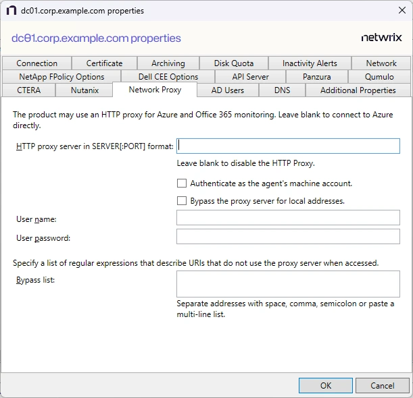
Task: Open NetApp FPolicy Options tab
Action: click(62, 77)
